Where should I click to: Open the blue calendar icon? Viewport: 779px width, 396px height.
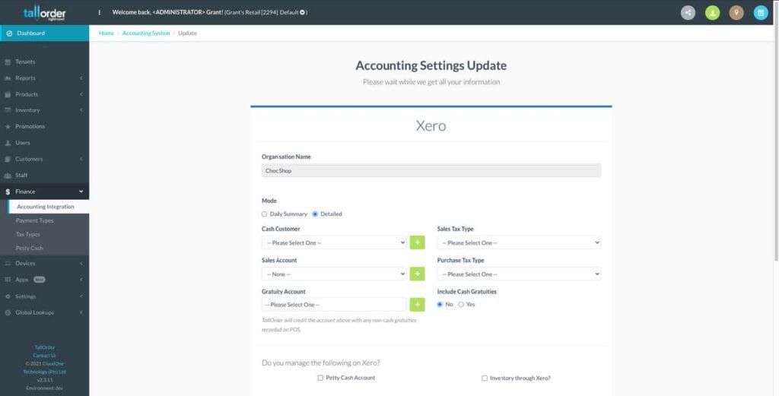pyautogui.click(x=761, y=13)
